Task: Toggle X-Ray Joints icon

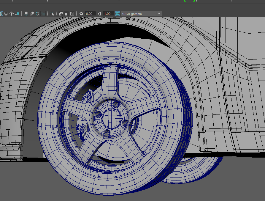Action: click(72, 14)
